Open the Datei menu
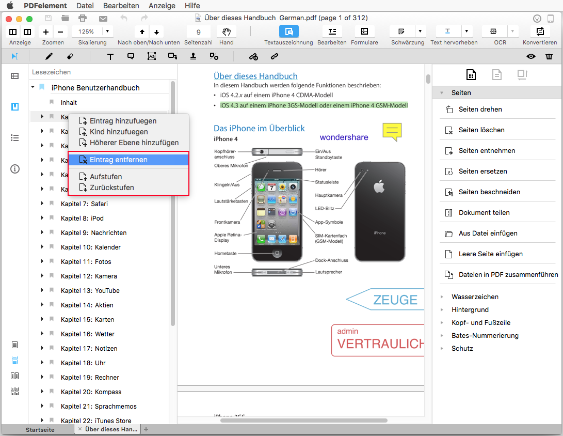The height and width of the screenshot is (436, 563). pos(85,6)
